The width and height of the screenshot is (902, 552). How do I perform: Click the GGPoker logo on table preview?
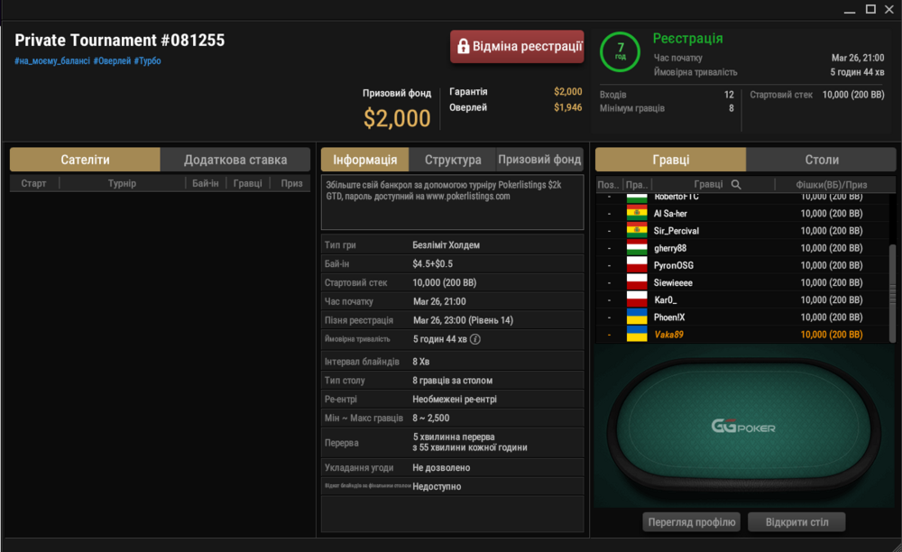tap(743, 427)
